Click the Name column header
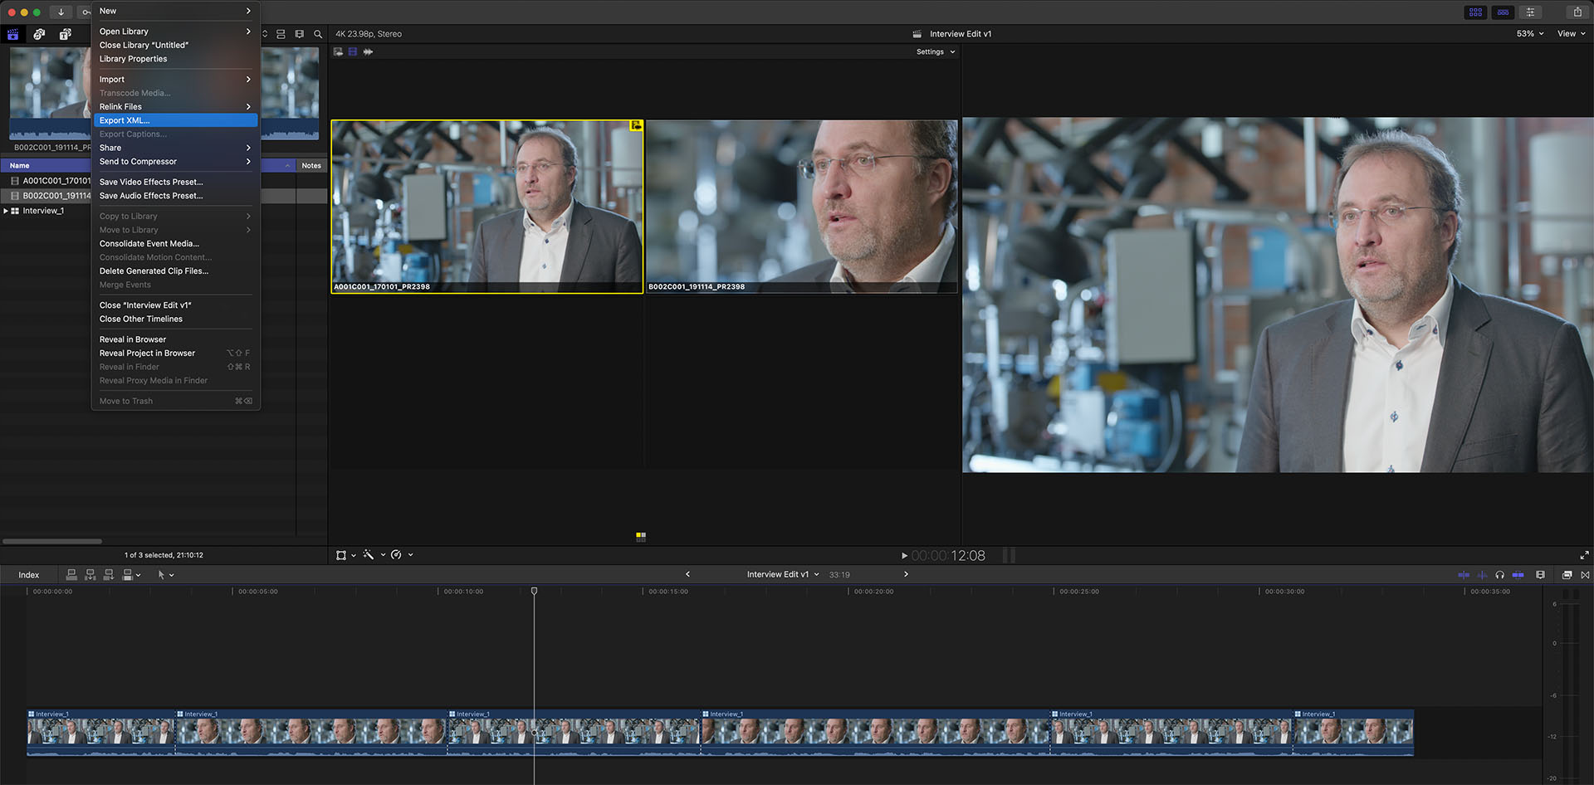 coord(20,166)
